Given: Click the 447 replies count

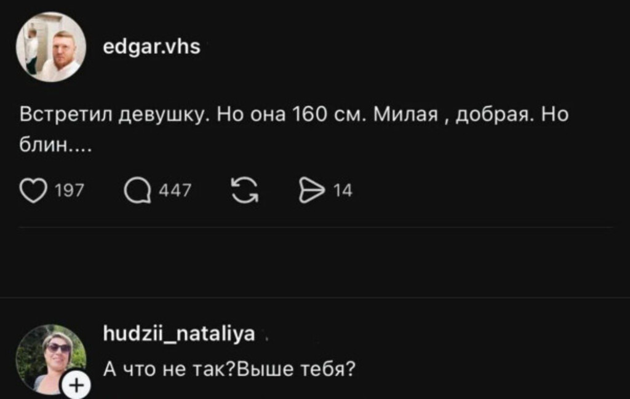Looking at the screenshot, I should (x=175, y=191).
